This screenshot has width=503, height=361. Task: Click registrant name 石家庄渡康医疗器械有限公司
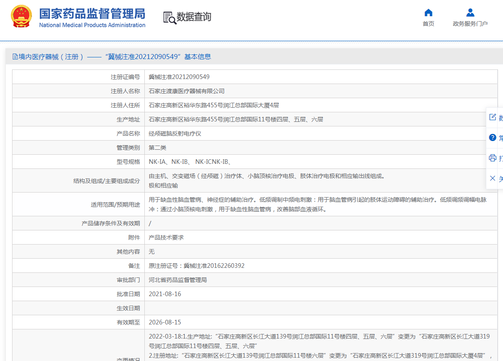coord(187,91)
